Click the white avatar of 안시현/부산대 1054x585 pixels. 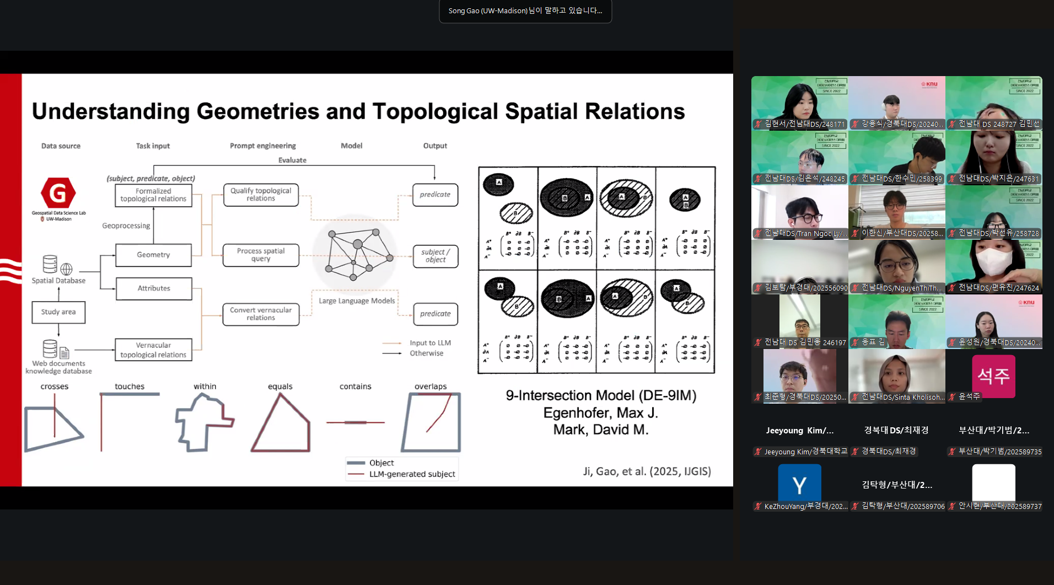pyautogui.click(x=993, y=482)
